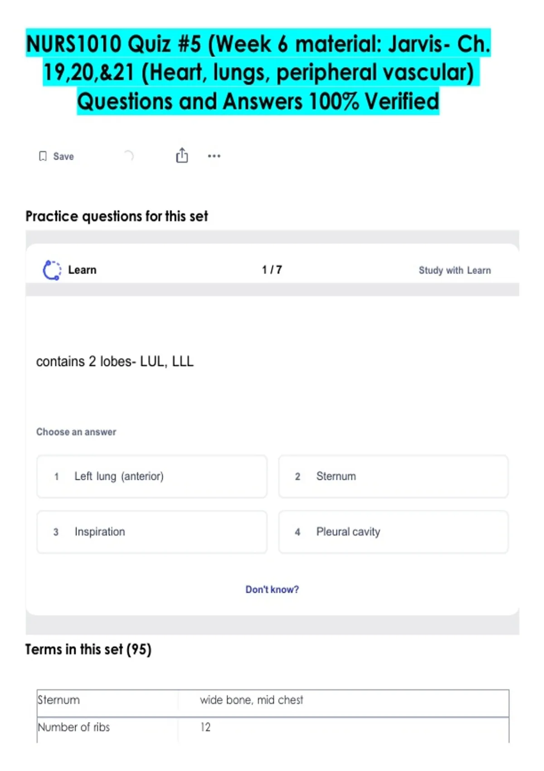Choose 'Inspiration' as the answer
Viewport: 544px width, 771px height.
click(151, 532)
